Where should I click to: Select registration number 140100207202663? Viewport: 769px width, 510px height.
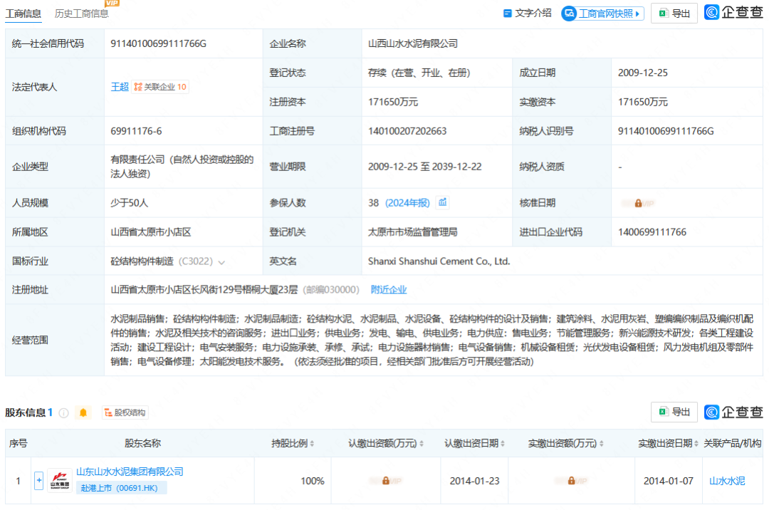point(407,131)
